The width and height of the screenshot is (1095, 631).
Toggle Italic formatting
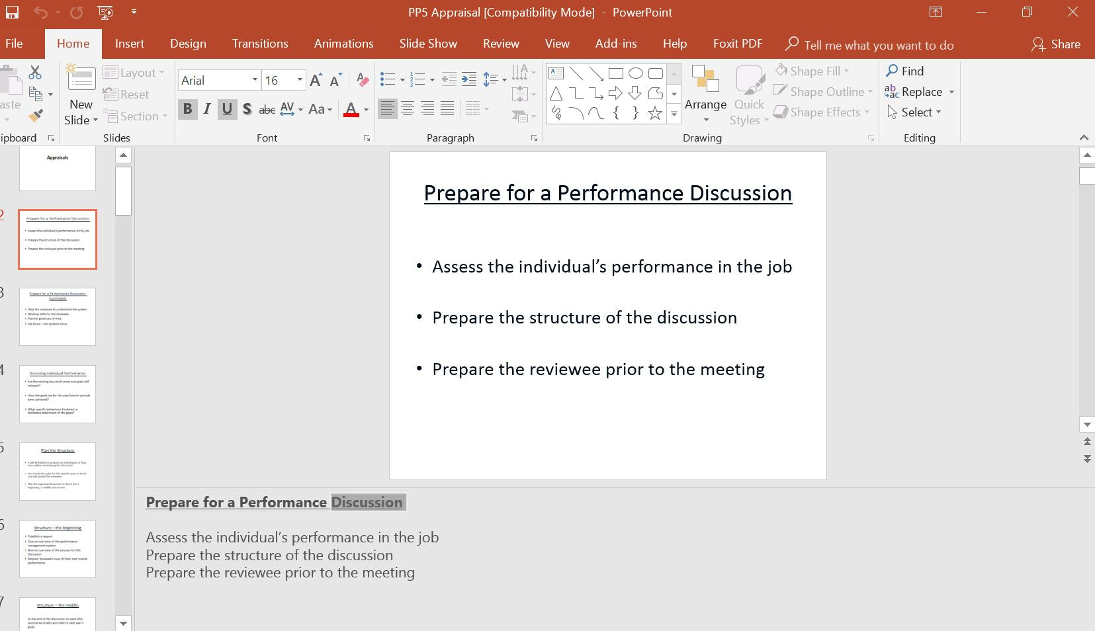pyautogui.click(x=207, y=109)
